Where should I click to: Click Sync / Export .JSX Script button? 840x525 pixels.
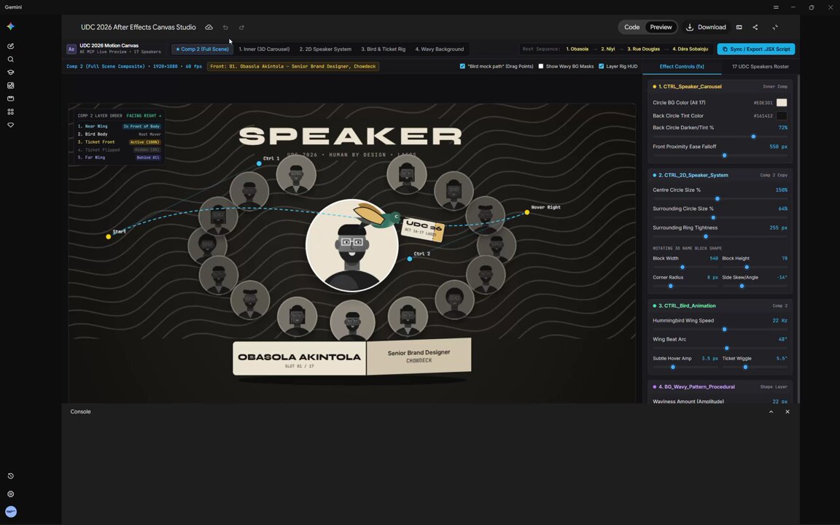tap(756, 50)
